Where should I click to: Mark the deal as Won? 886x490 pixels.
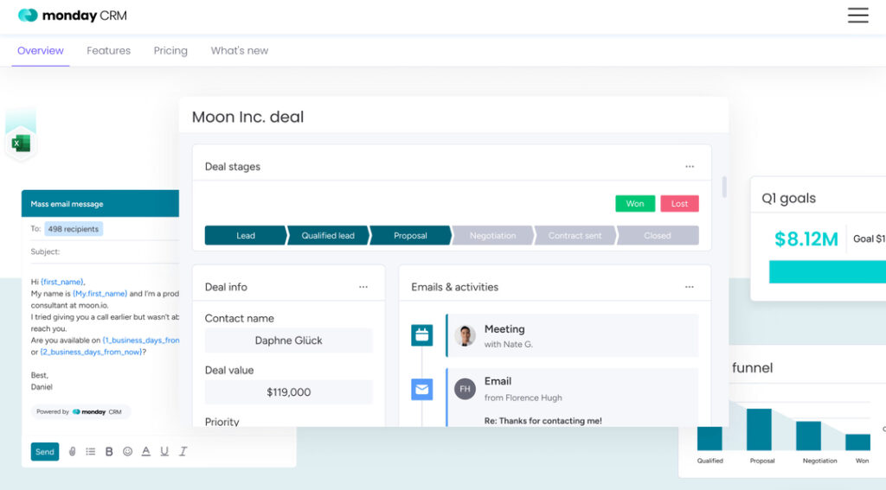coord(635,204)
